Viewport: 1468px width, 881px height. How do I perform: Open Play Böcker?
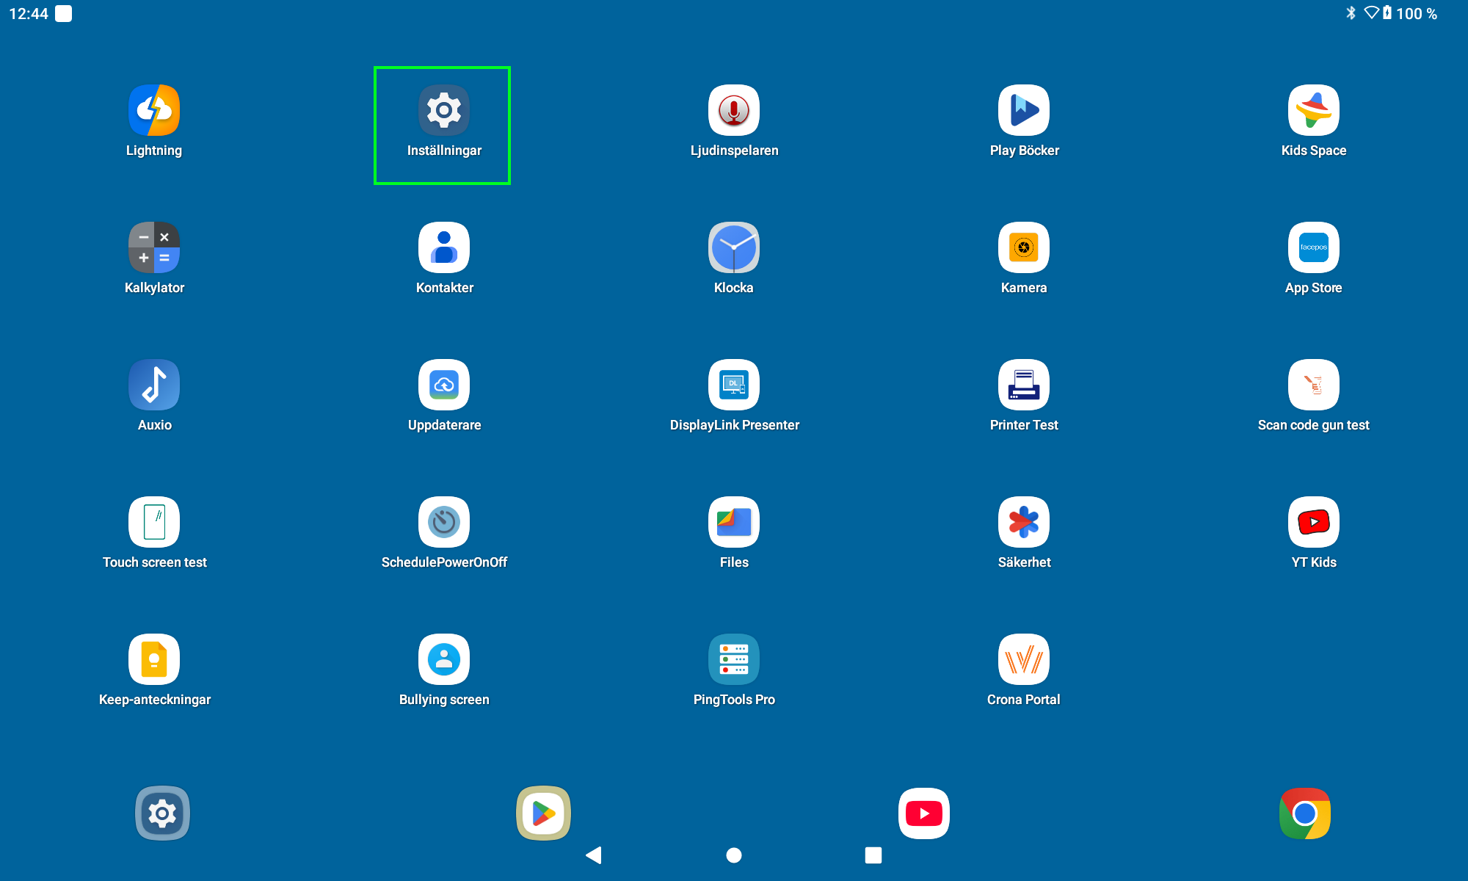coord(1023,110)
